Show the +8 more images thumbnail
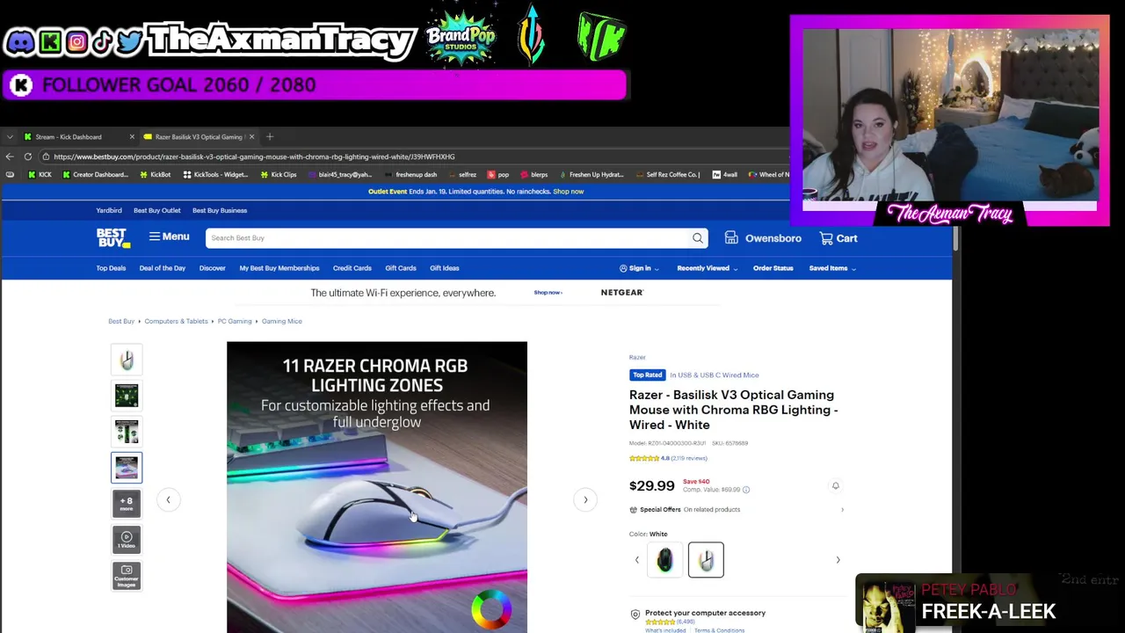The width and height of the screenshot is (1125, 633). click(x=127, y=504)
